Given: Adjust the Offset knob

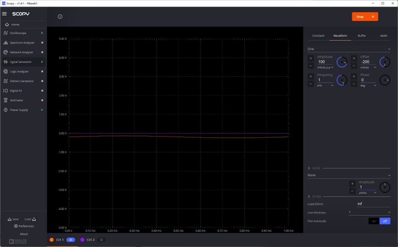Looking at the screenshot, I should coord(385,62).
